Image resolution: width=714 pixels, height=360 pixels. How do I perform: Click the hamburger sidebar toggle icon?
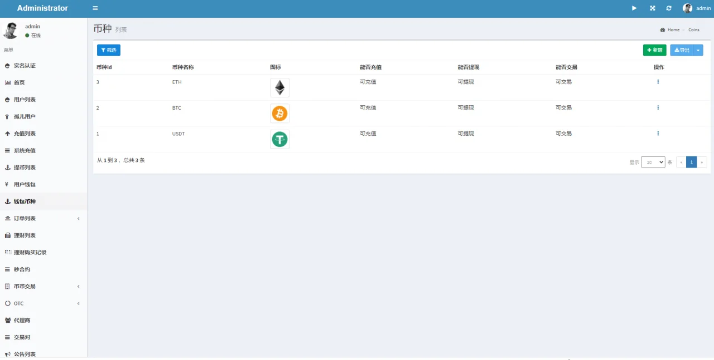pyautogui.click(x=95, y=8)
